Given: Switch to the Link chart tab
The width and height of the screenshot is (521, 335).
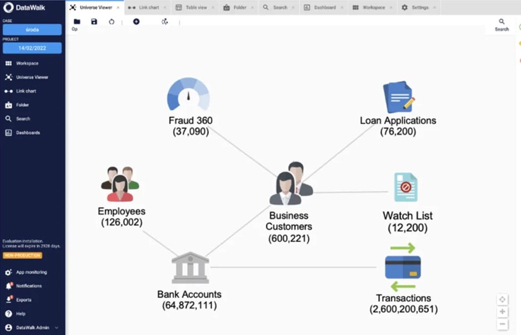Looking at the screenshot, I should 145,8.
